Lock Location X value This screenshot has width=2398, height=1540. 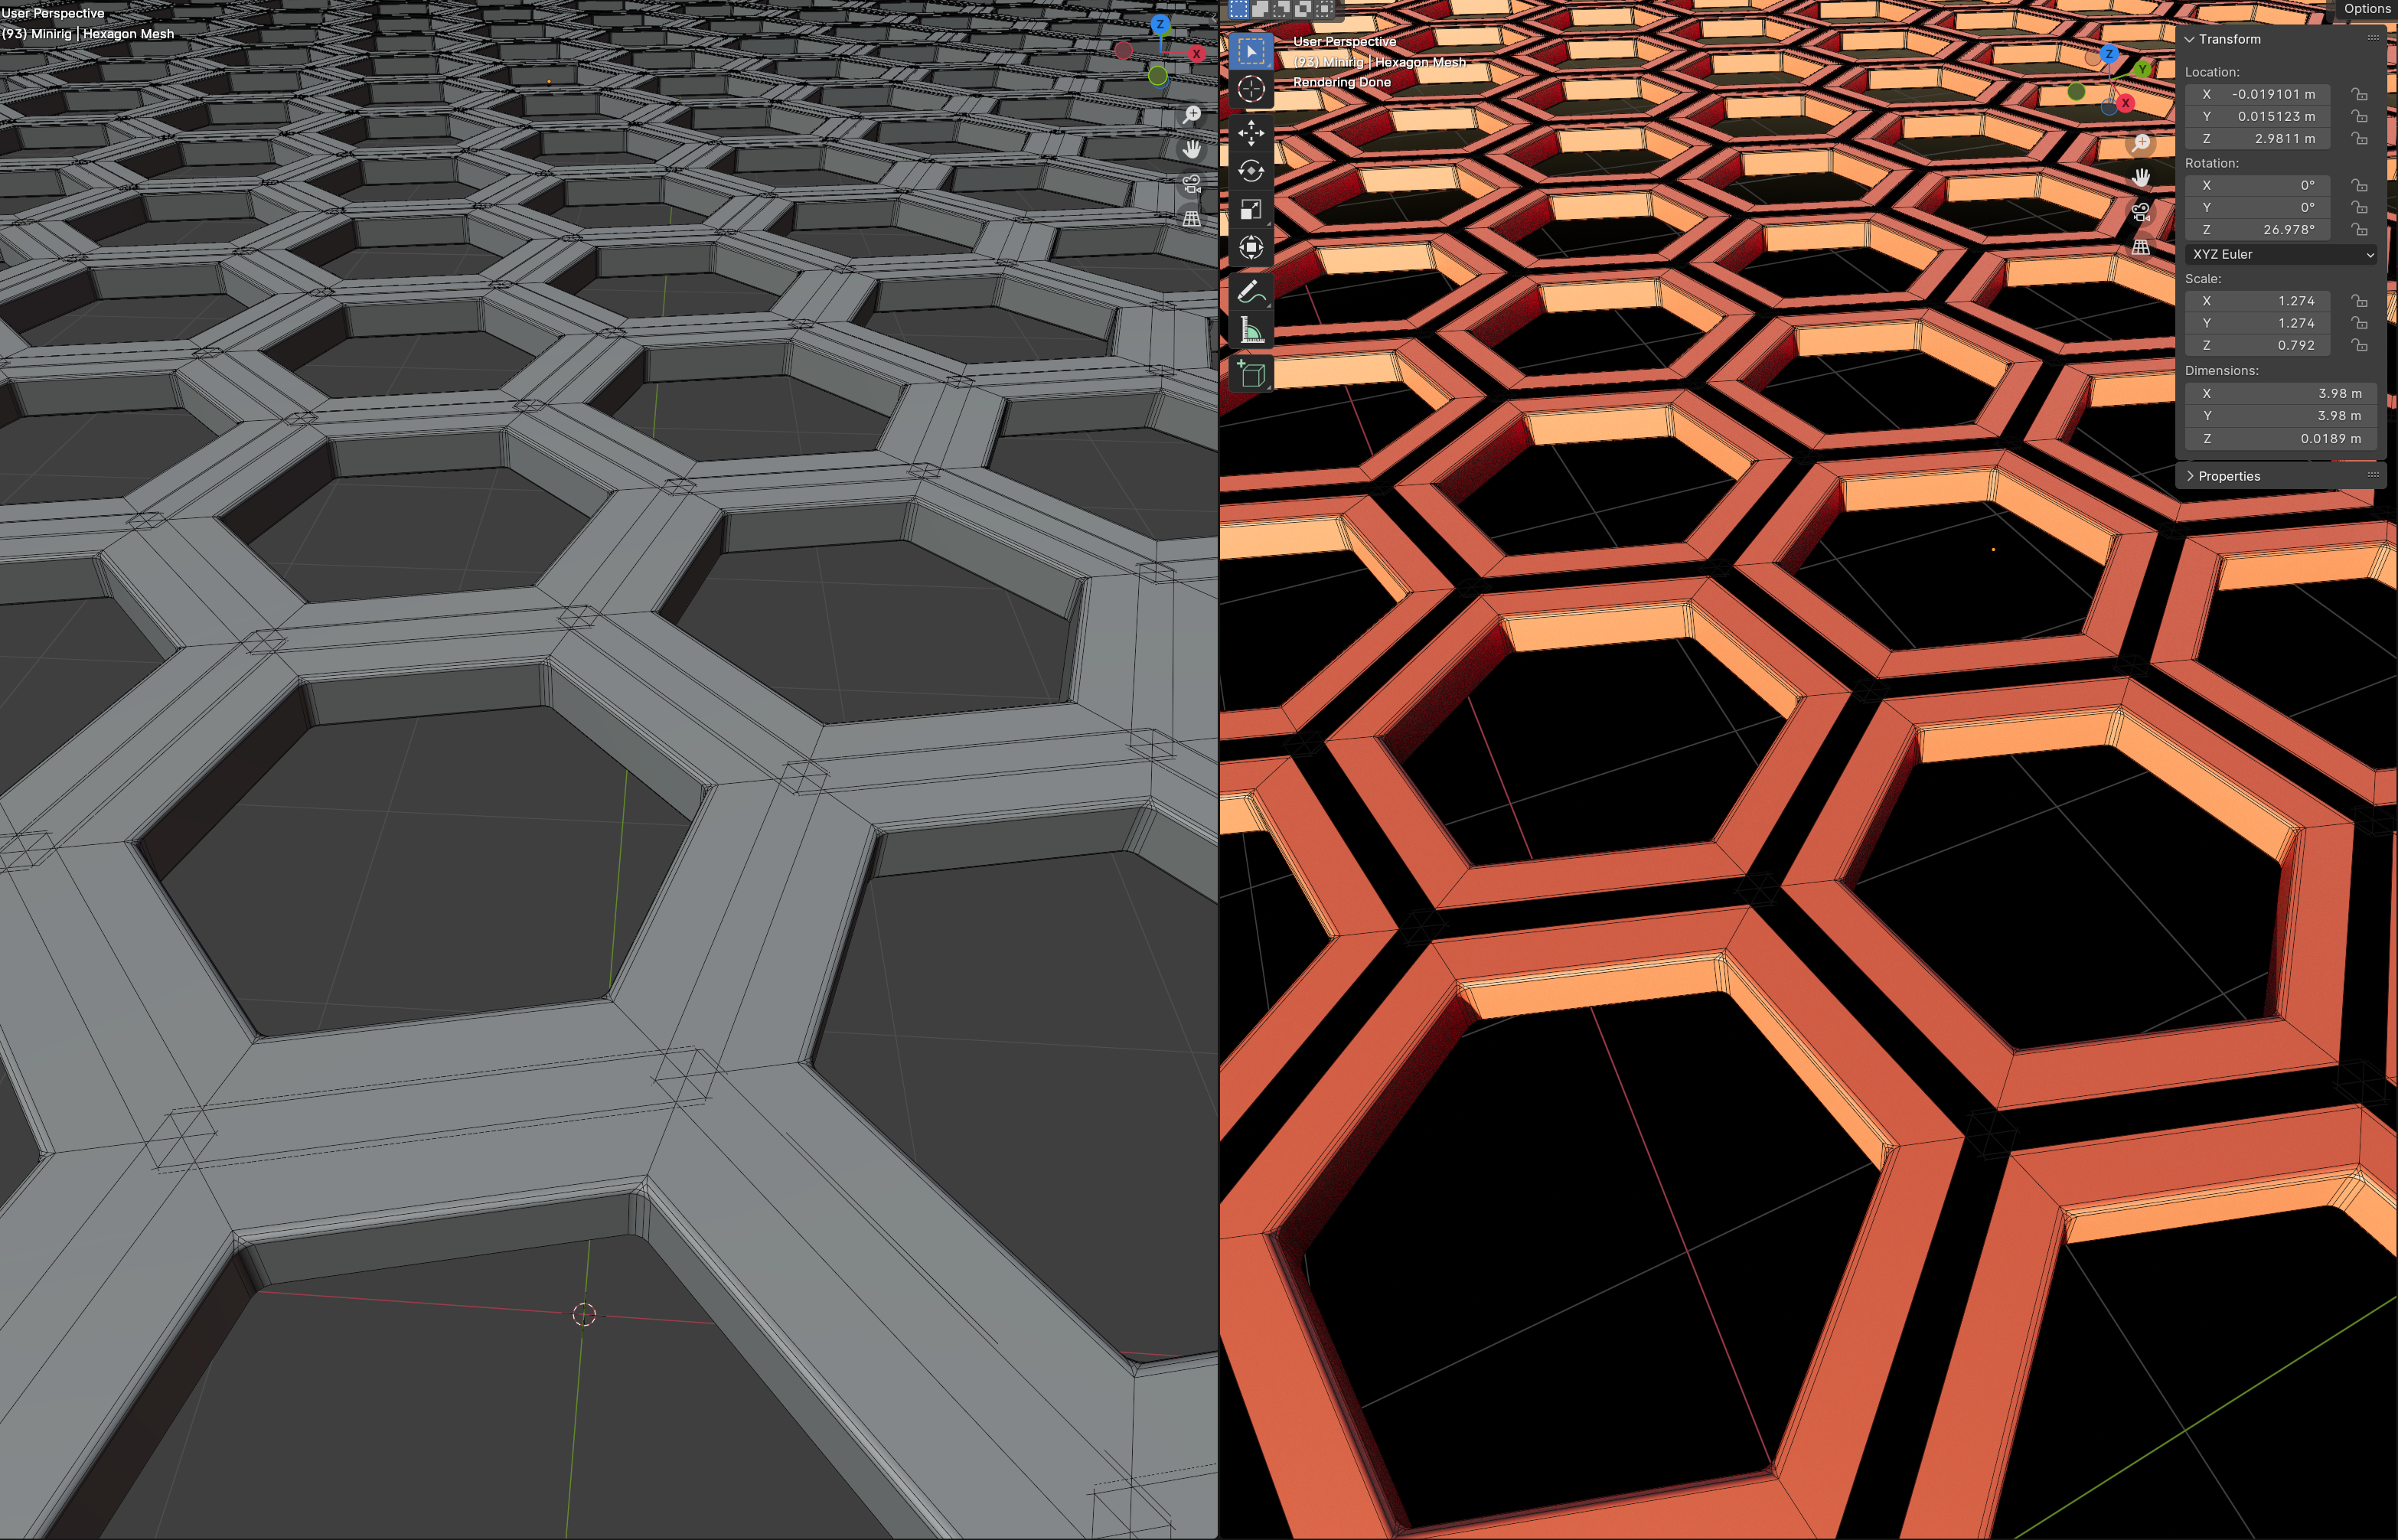[2359, 94]
